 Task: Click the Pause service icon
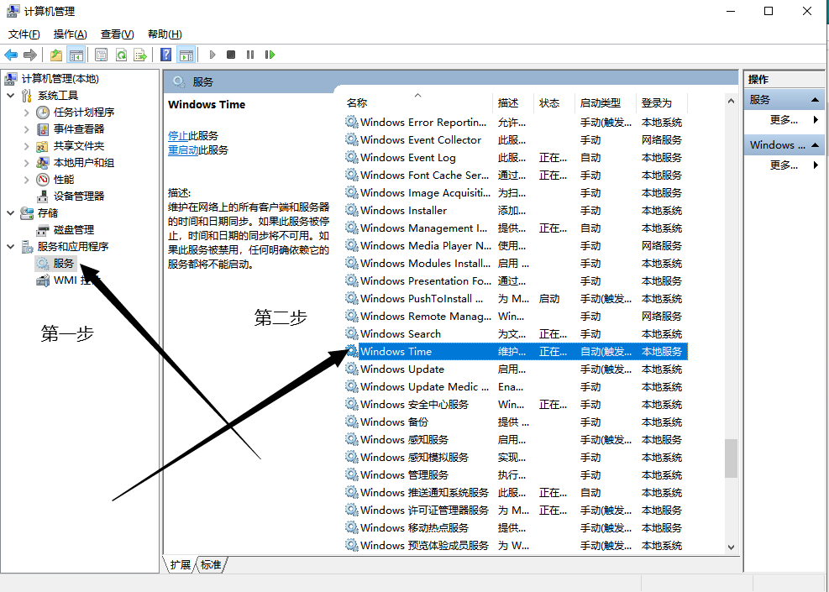point(250,55)
